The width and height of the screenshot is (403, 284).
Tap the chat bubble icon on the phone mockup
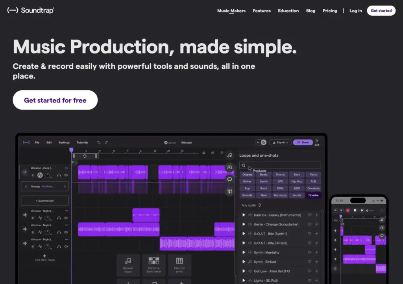coord(382,236)
